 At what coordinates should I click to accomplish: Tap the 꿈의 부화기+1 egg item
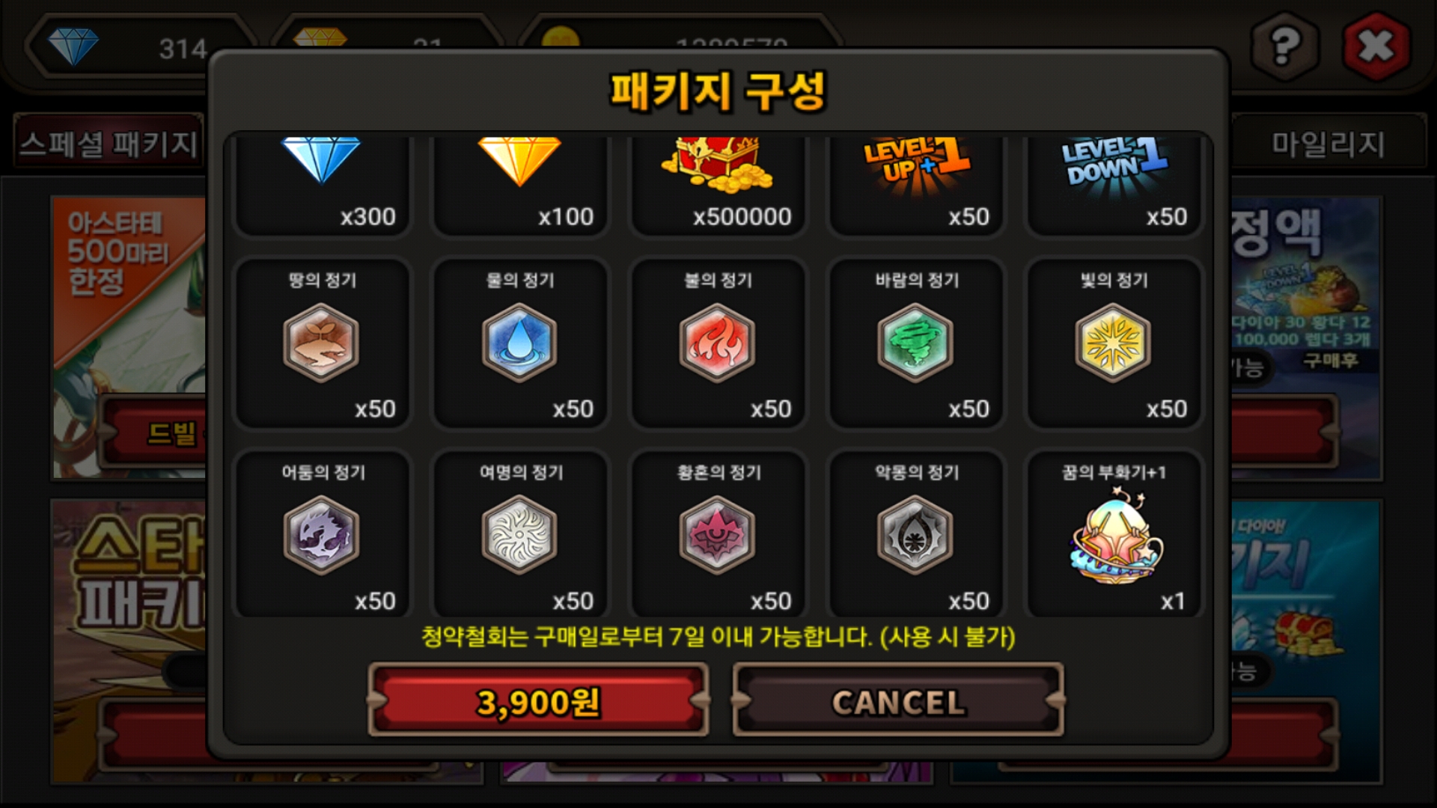tap(1117, 536)
